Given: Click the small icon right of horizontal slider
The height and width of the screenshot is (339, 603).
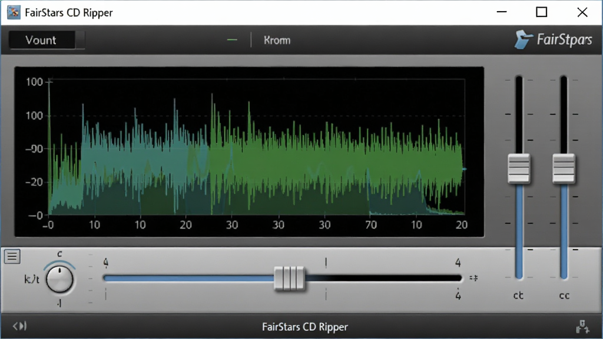Looking at the screenshot, I should click(473, 278).
